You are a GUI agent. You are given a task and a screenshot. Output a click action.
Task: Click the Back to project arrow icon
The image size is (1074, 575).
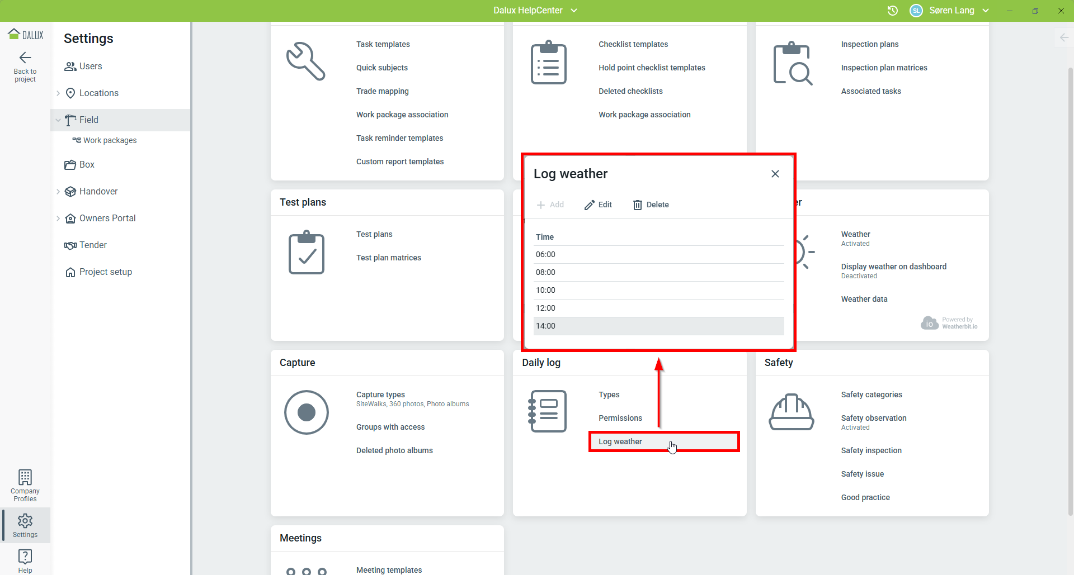click(25, 58)
